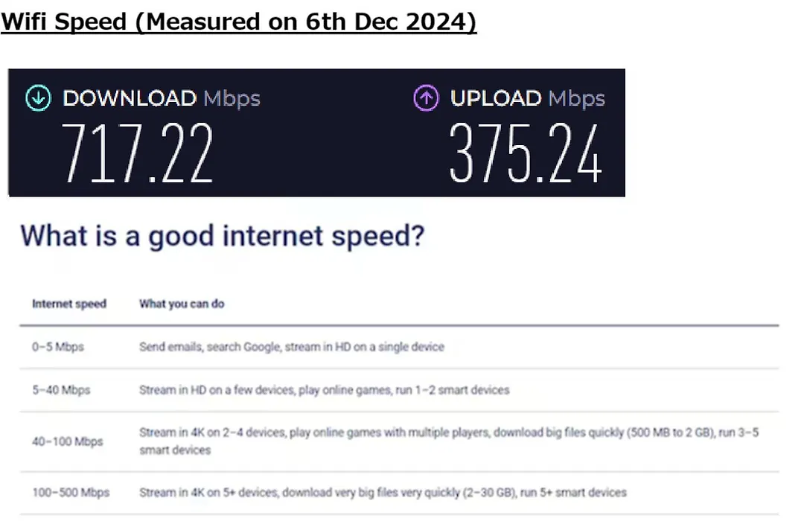Click the dark speed test results banner
Screen dimensions: 804x521
(x=317, y=132)
